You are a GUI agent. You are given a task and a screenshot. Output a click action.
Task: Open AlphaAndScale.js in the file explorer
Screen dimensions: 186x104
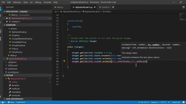(x=19, y=32)
